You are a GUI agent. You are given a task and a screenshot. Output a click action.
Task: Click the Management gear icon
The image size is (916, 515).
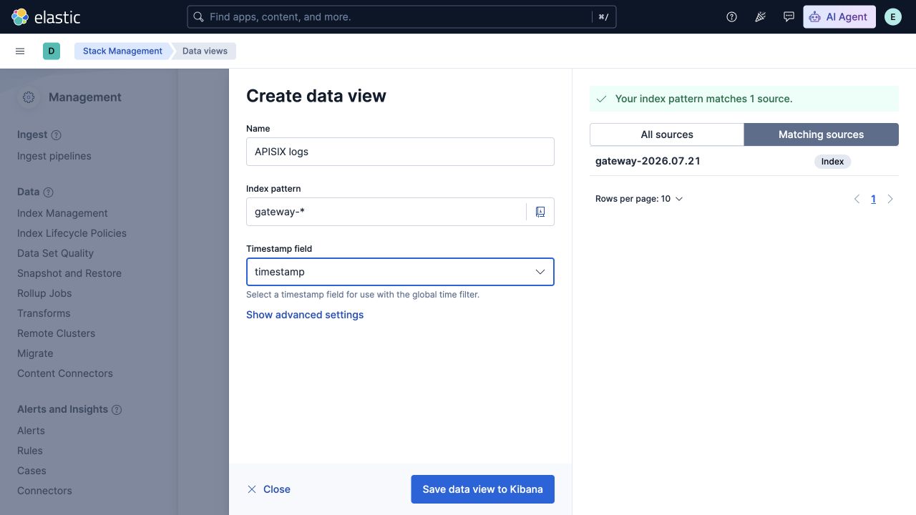29,97
